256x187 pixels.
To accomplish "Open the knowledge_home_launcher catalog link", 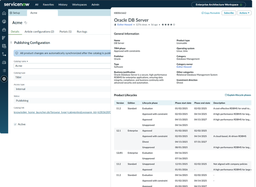I will coord(62,112).
